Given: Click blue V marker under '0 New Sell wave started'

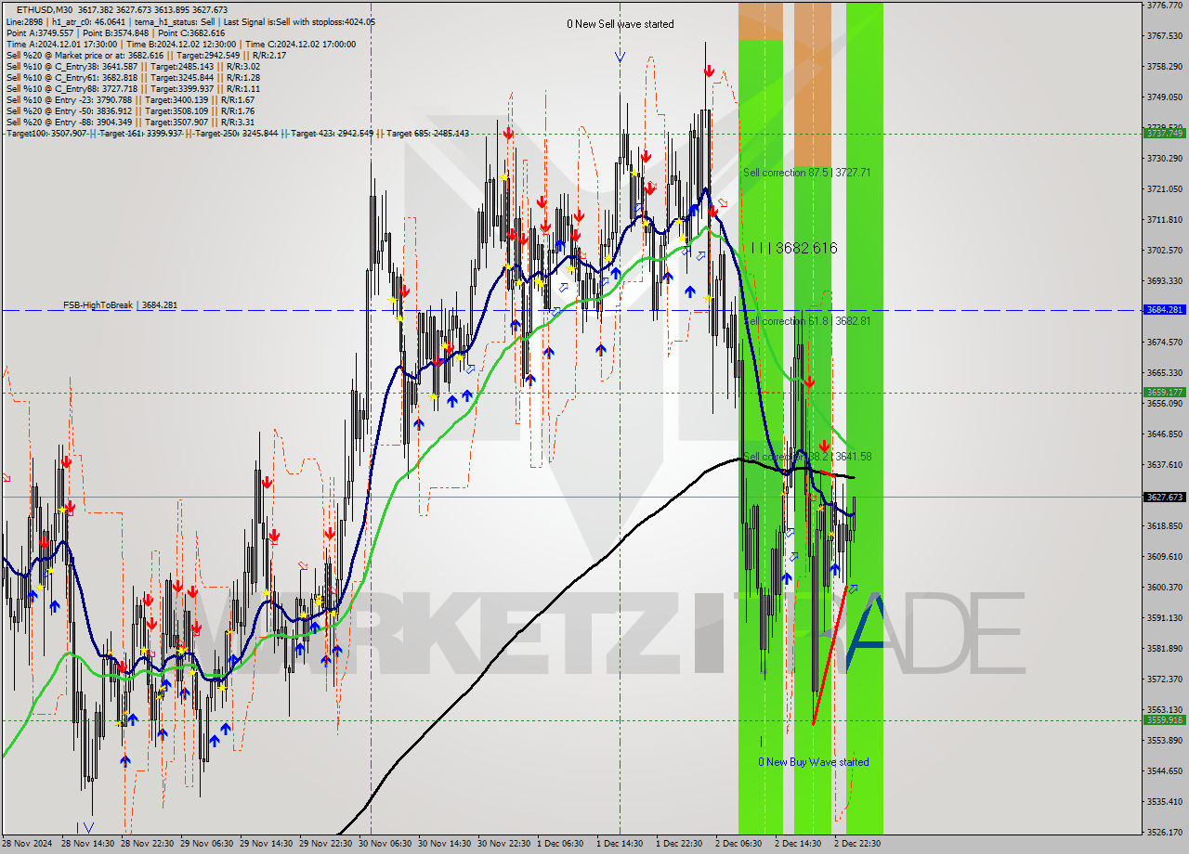Looking at the screenshot, I should pos(620,57).
